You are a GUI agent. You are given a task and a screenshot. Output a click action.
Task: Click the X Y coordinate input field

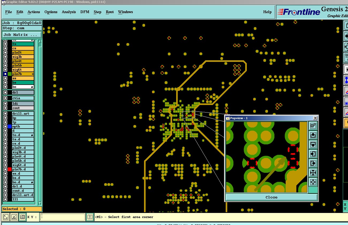(63, 217)
